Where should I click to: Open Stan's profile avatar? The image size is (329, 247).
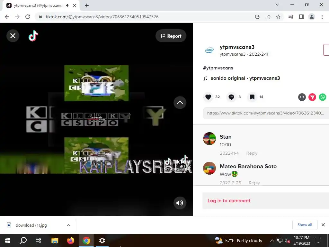pyautogui.click(x=209, y=139)
